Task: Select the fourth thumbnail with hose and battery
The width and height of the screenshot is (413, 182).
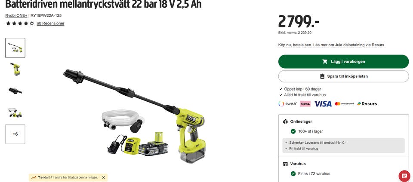Action: point(15,112)
